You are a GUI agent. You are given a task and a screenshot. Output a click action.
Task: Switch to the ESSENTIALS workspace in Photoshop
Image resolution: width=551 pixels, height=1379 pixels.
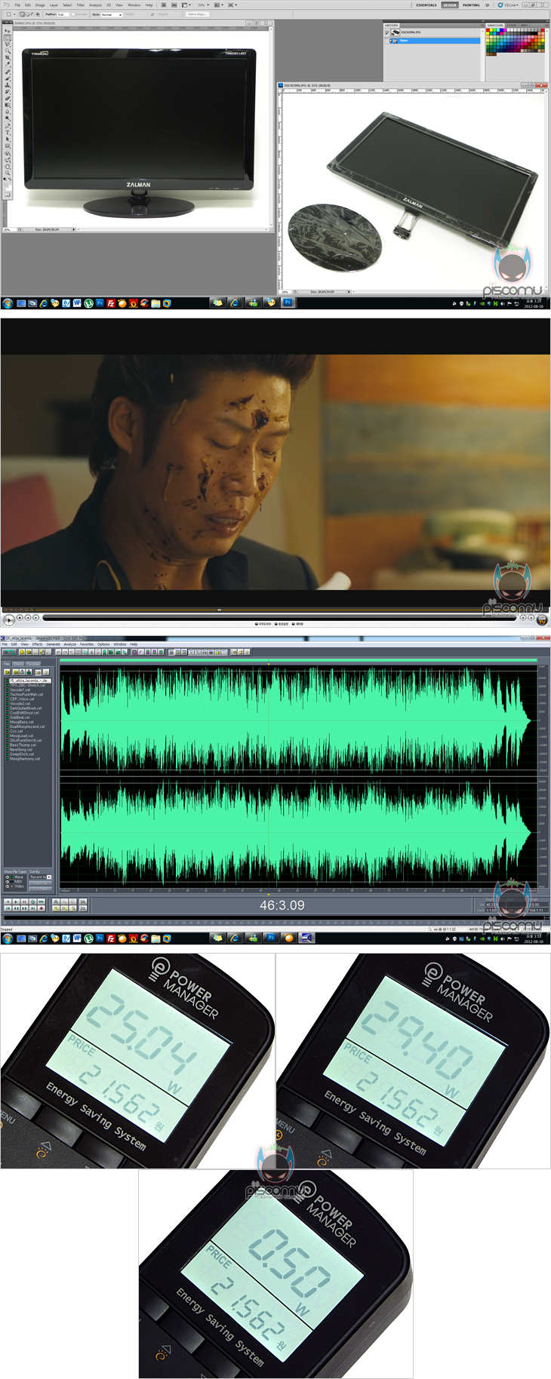tap(426, 5)
